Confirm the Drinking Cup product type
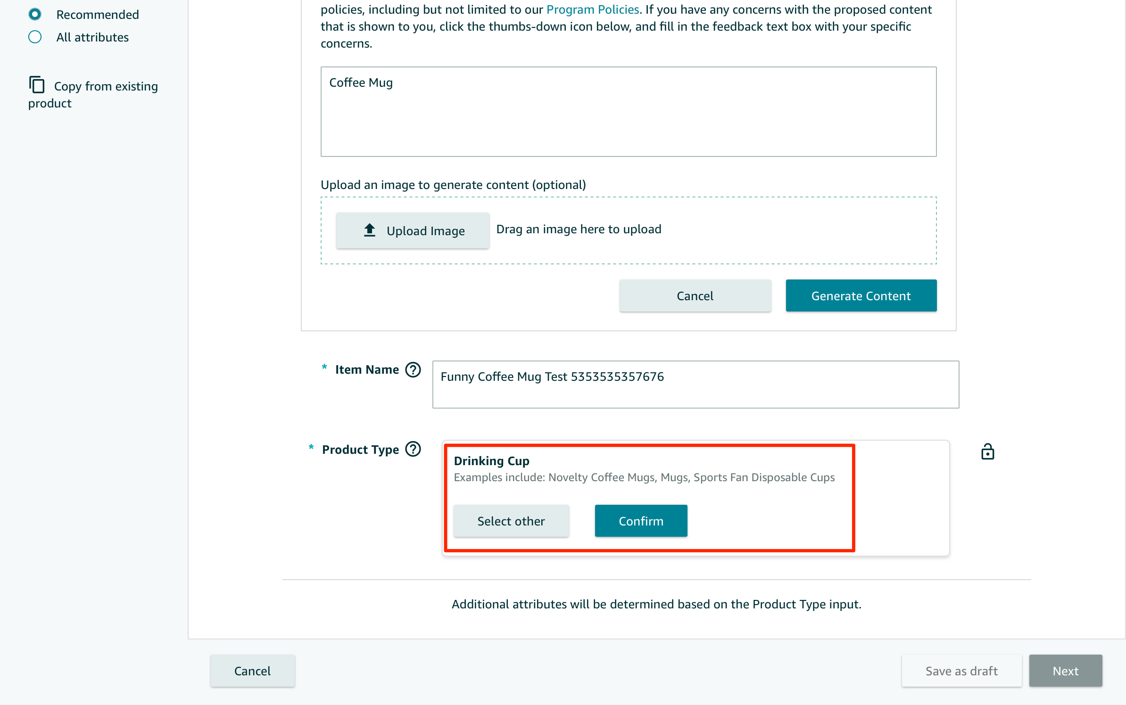 pos(641,521)
